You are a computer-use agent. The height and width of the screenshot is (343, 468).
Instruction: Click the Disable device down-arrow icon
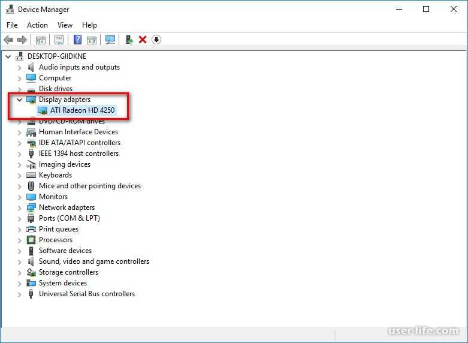(156, 40)
